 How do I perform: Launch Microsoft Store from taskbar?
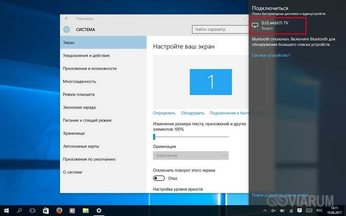click(46, 210)
